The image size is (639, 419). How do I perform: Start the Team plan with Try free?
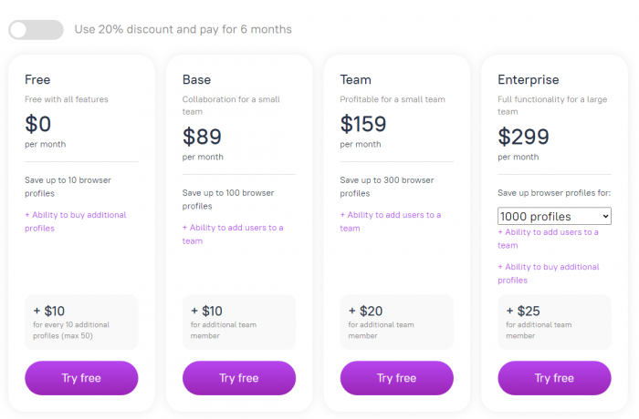click(396, 378)
